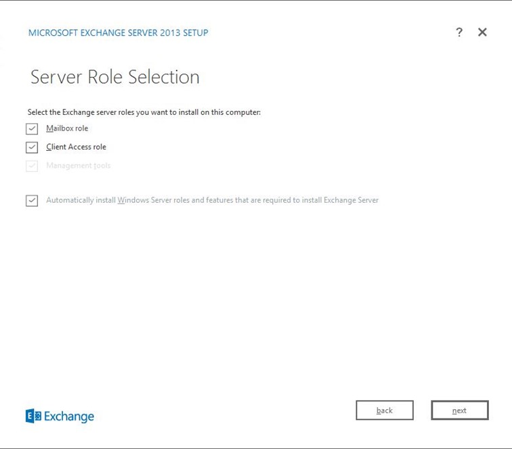Click the "Mailbox role" label text
The image size is (512, 449).
point(67,128)
